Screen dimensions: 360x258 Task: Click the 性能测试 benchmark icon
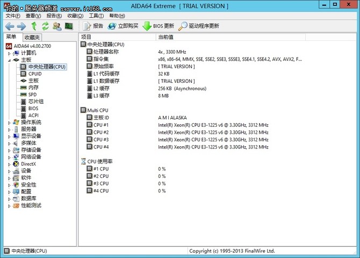pyautogui.click(x=16, y=206)
